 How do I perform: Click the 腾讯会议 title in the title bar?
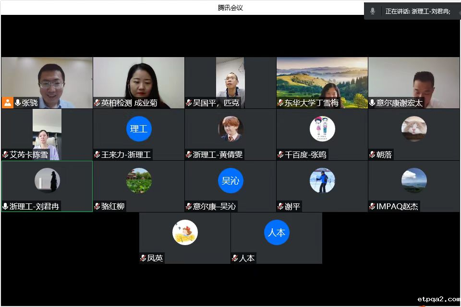[x=230, y=7]
